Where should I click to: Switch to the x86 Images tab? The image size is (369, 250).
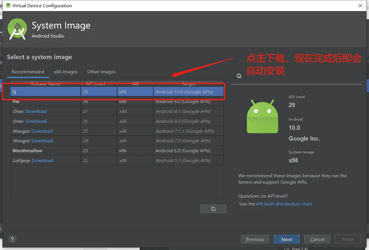click(x=66, y=72)
